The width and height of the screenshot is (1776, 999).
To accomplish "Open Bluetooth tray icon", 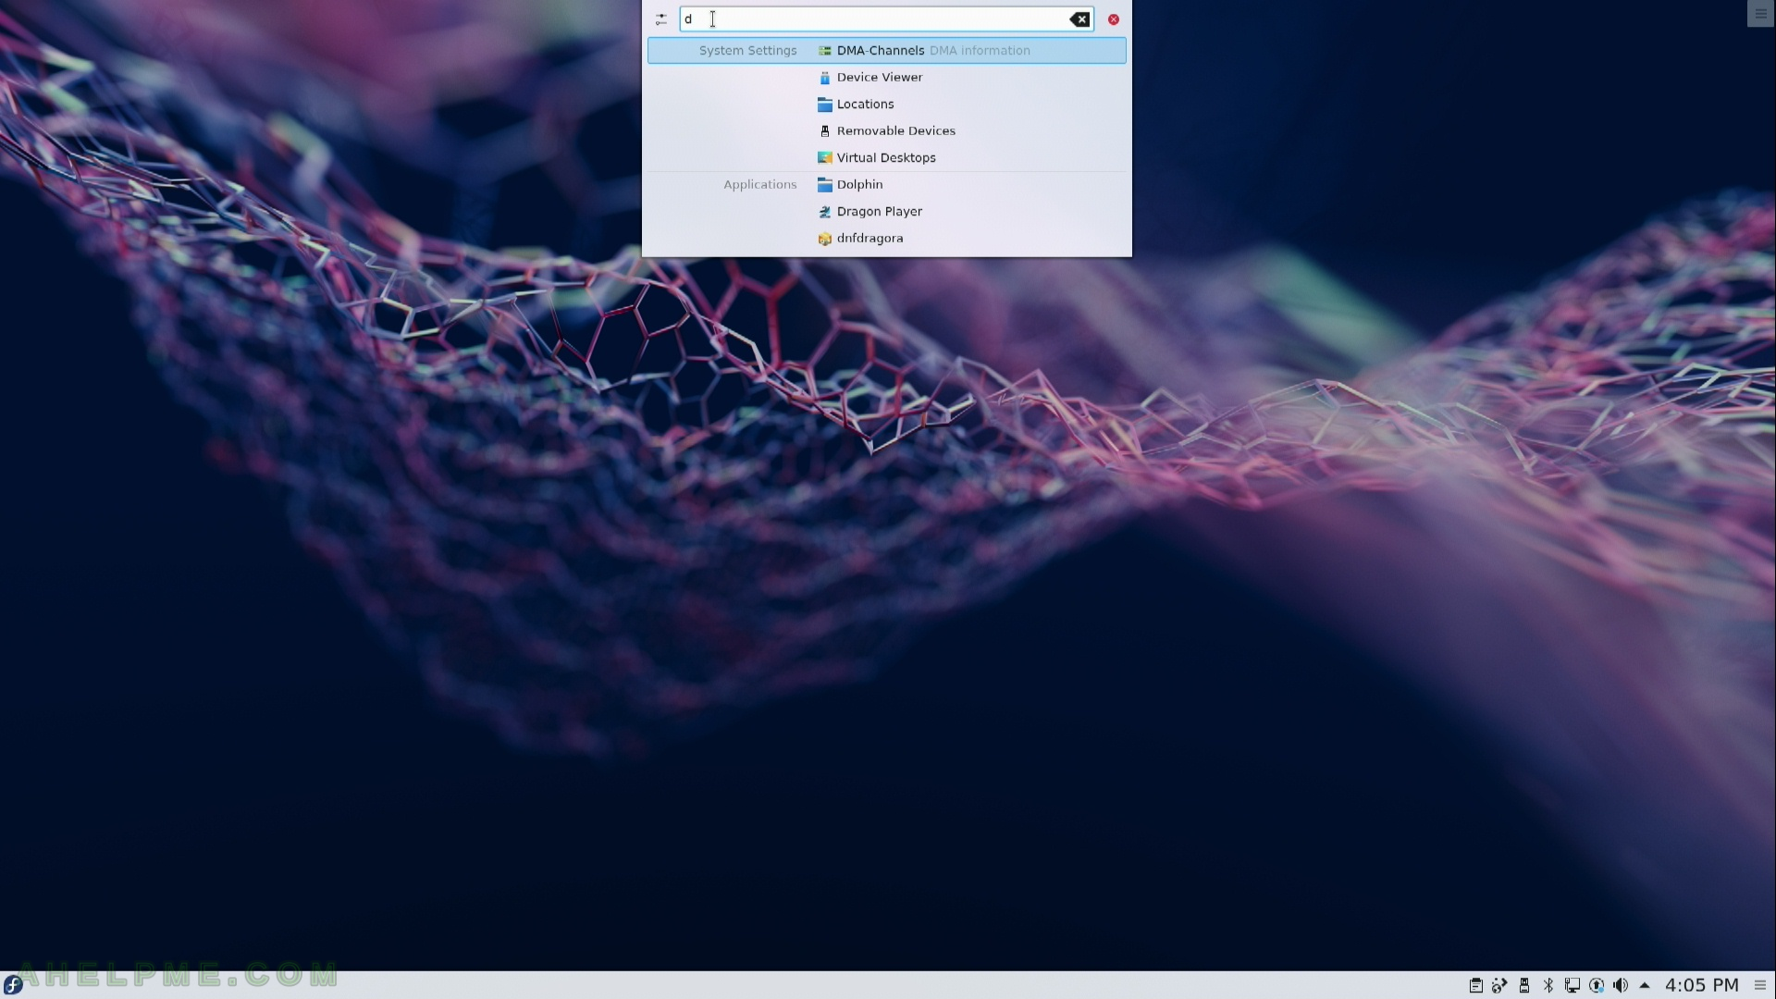I will (1548, 986).
